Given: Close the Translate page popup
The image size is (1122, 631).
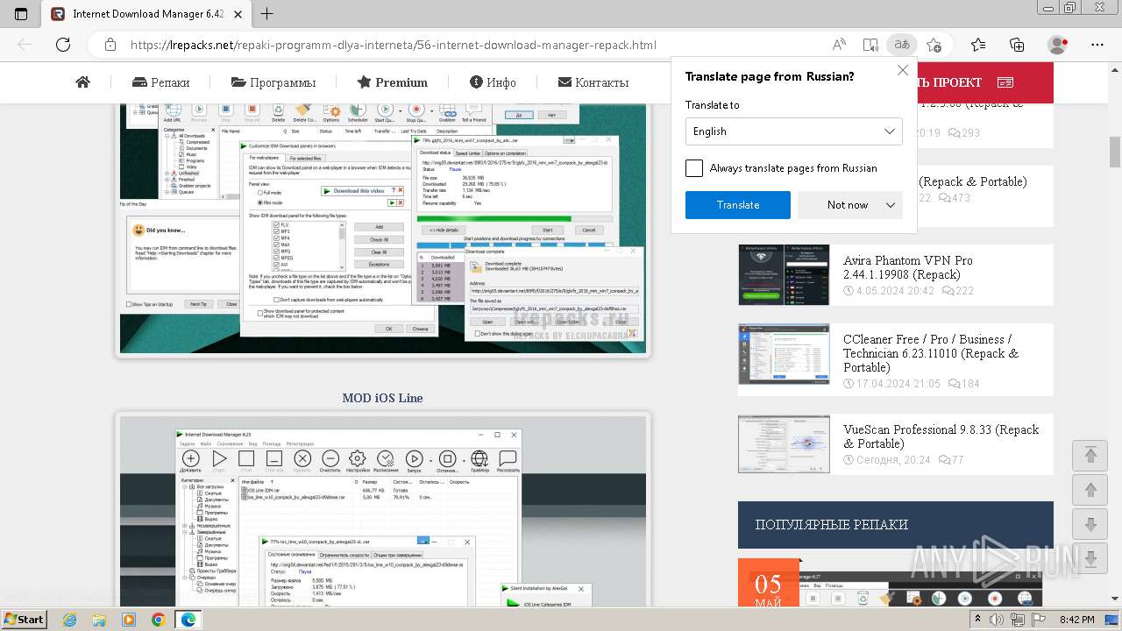Looking at the screenshot, I should click(x=903, y=70).
